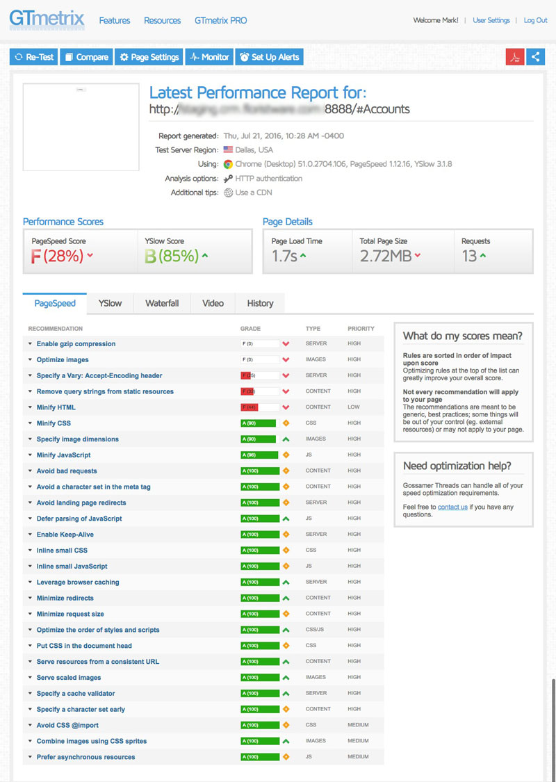Click grade bar for Specify a Vary header
Screen dimensions: 556x782
(x=259, y=376)
